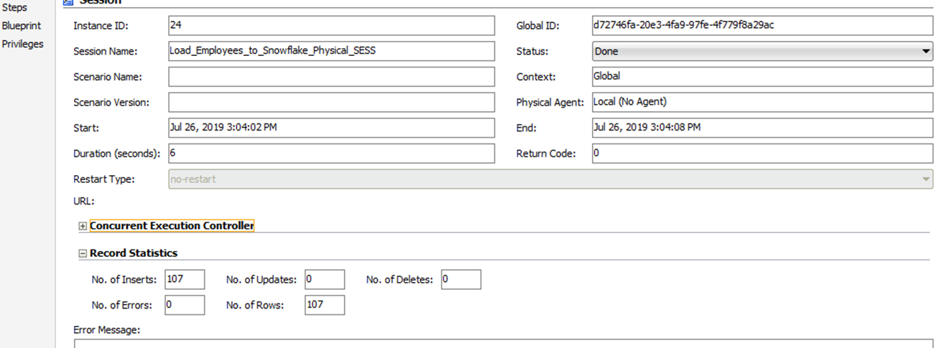Click the No. of Inserts box
The height and width of the screenshot is (348, 939).
[x=185, y=279]
